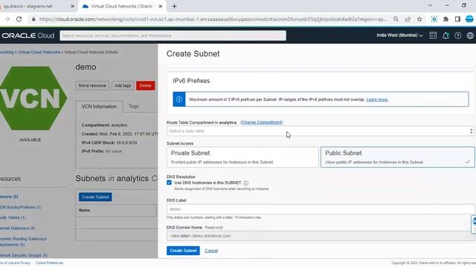Open Internet Gateways resource link
This screenshot has height=267, width=476.
pyautogui.click(x=18, y=228)
